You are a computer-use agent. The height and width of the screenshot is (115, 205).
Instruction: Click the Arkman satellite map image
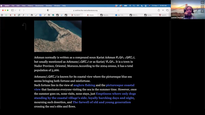(x=58, y=36)
